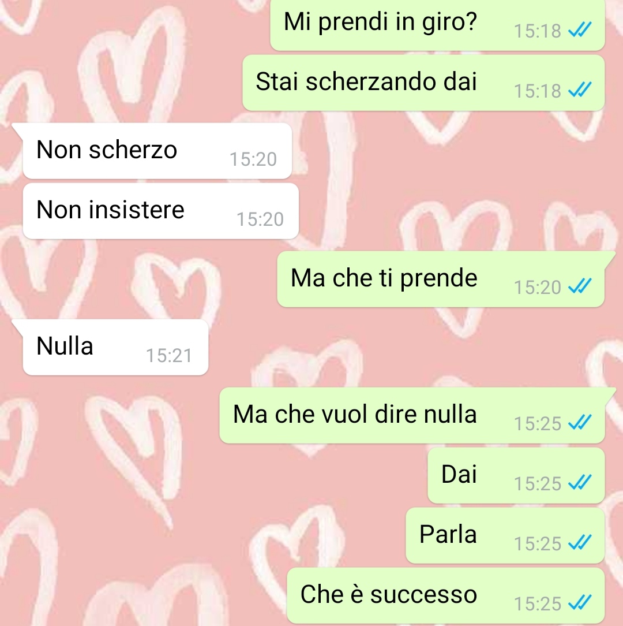Tap the 'Ma che ti prende' message

click(441, 279)
